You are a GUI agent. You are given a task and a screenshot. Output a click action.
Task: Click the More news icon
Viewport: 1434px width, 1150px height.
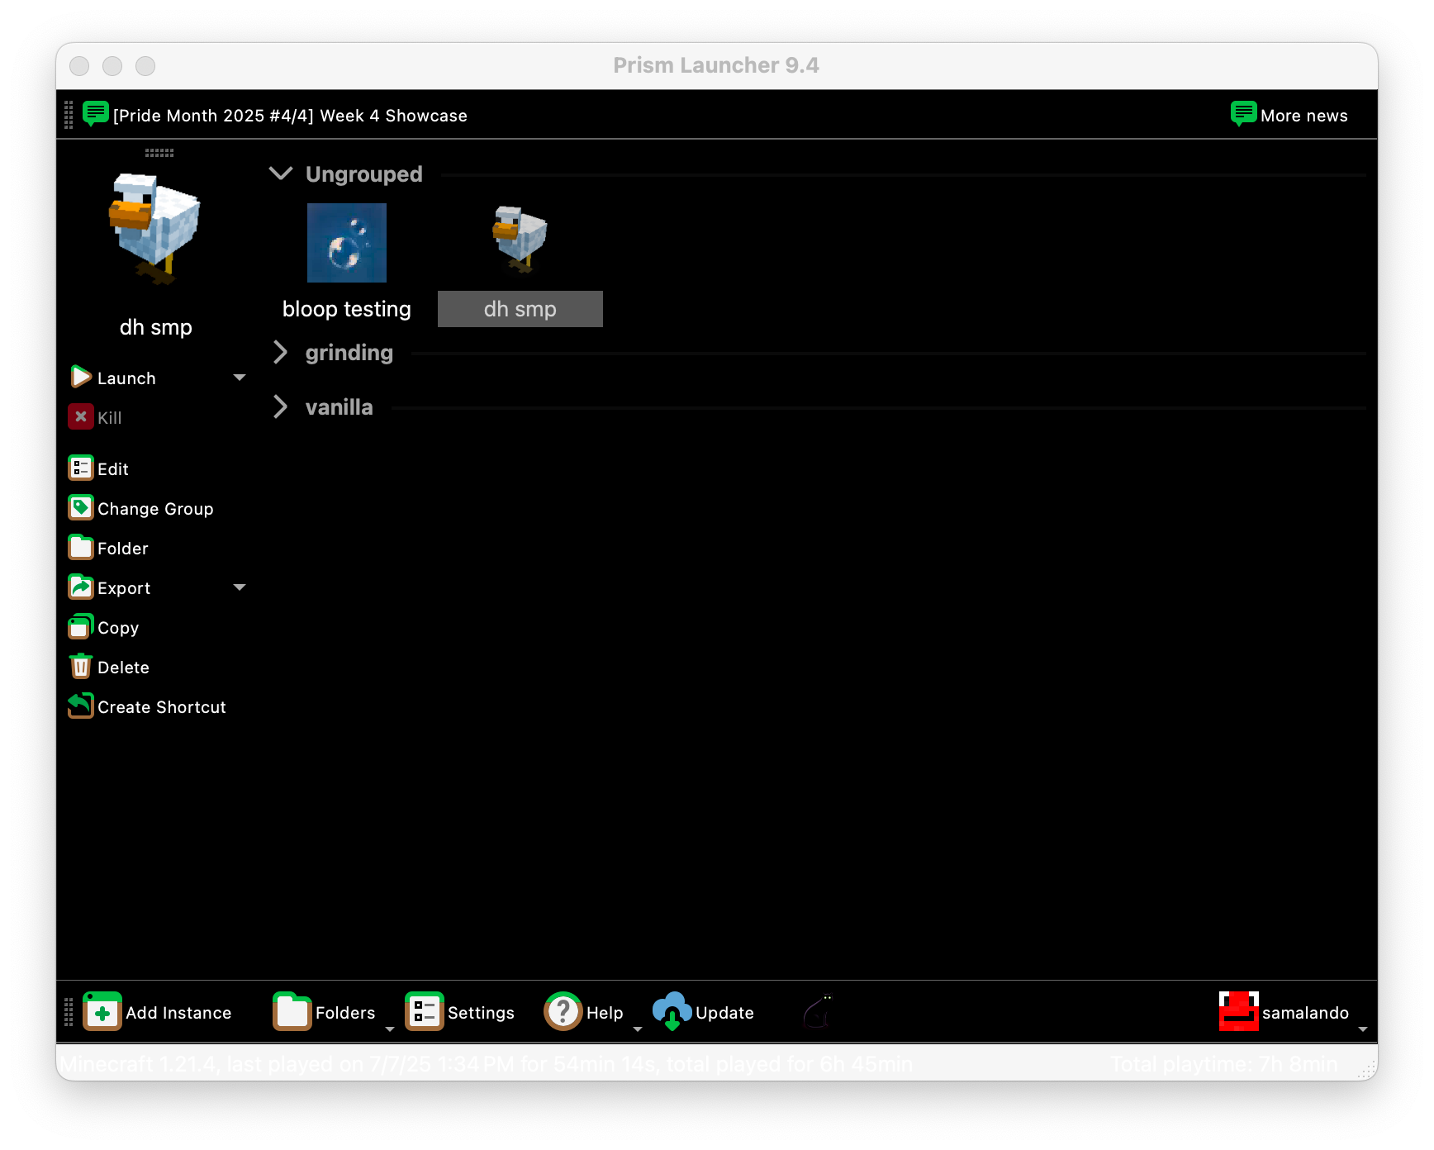pyautogui.click(x=1244, y=114)
